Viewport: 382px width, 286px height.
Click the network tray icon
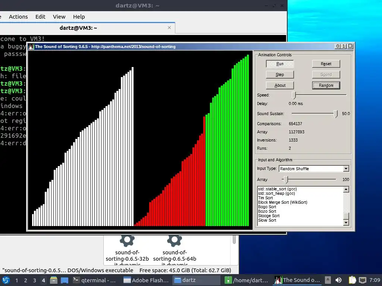pyautogui.click(x=363, y=280)
